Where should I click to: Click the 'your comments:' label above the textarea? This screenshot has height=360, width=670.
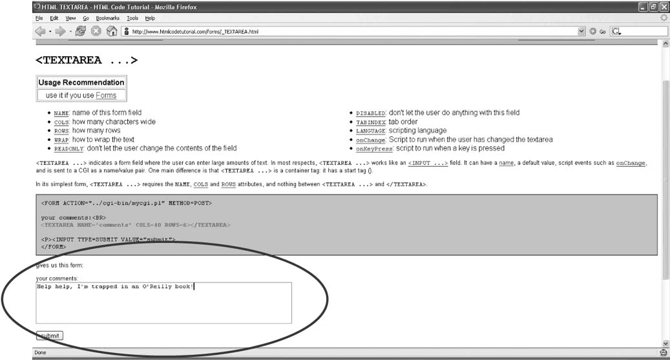(57, 279)
